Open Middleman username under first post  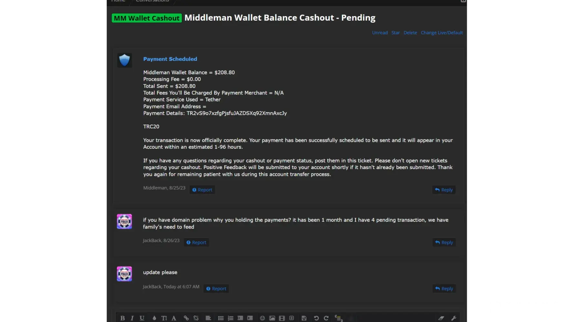pyautogui.click(x=155, y=188)
